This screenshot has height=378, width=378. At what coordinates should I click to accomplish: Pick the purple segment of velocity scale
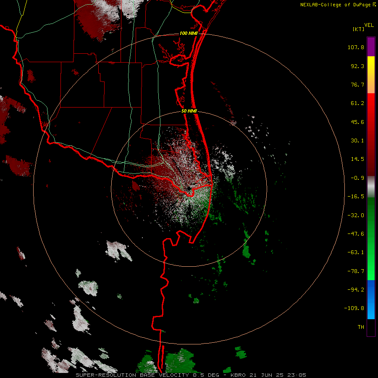coord(371,47)
